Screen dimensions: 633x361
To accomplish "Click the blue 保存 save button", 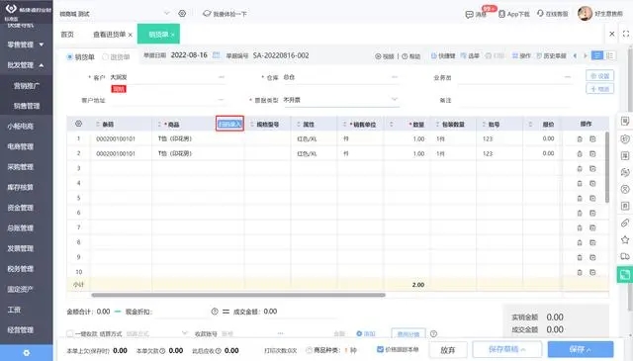I will pos(581,349).
